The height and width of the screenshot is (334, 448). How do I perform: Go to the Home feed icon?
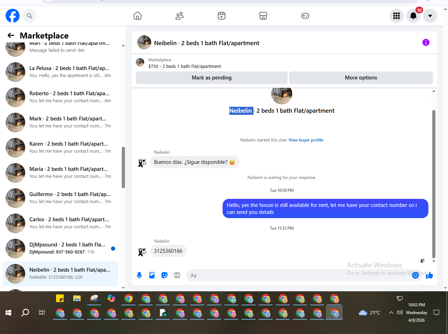(138, 16)
